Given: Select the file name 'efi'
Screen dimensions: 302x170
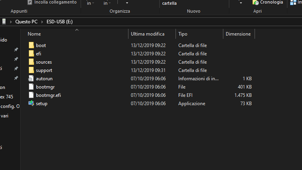Looking at the screenshot, I should pos(38,54).
